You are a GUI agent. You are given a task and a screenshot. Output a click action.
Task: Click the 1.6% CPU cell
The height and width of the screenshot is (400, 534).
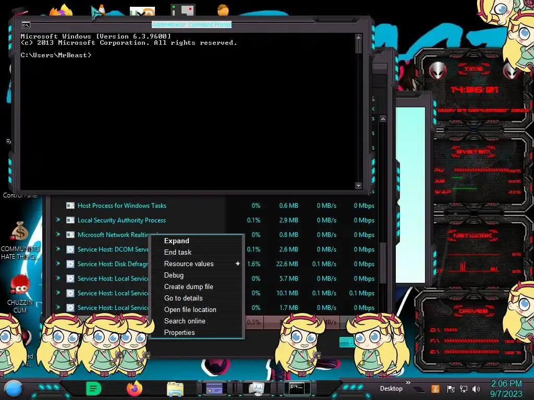pyautogui.click(x=254, y=264)
